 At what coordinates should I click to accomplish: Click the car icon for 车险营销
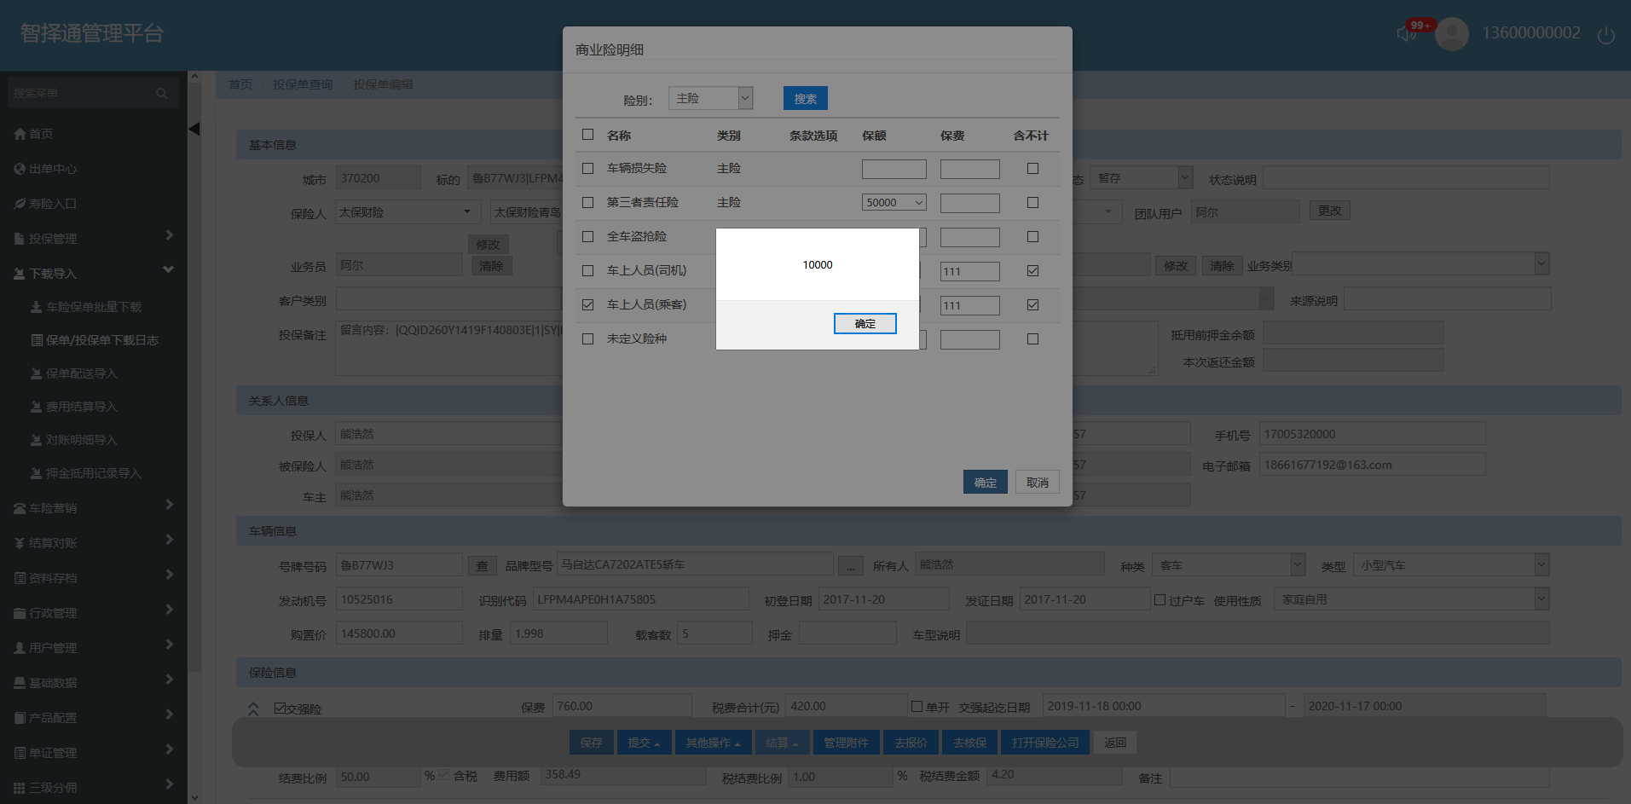20,508
